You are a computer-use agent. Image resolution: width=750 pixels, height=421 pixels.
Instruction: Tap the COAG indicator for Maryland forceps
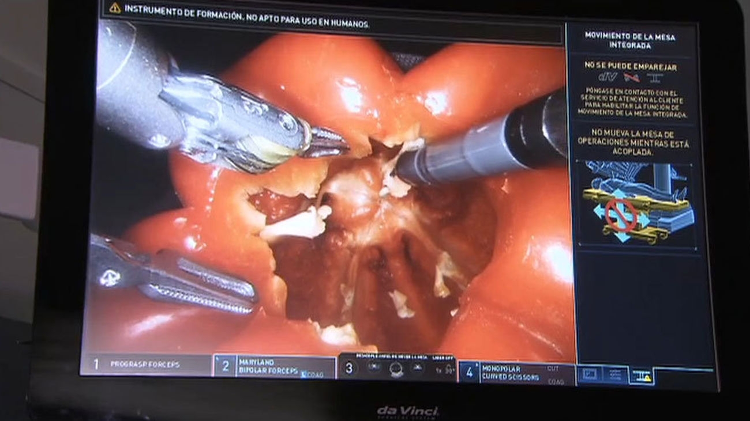click(313, 374)
